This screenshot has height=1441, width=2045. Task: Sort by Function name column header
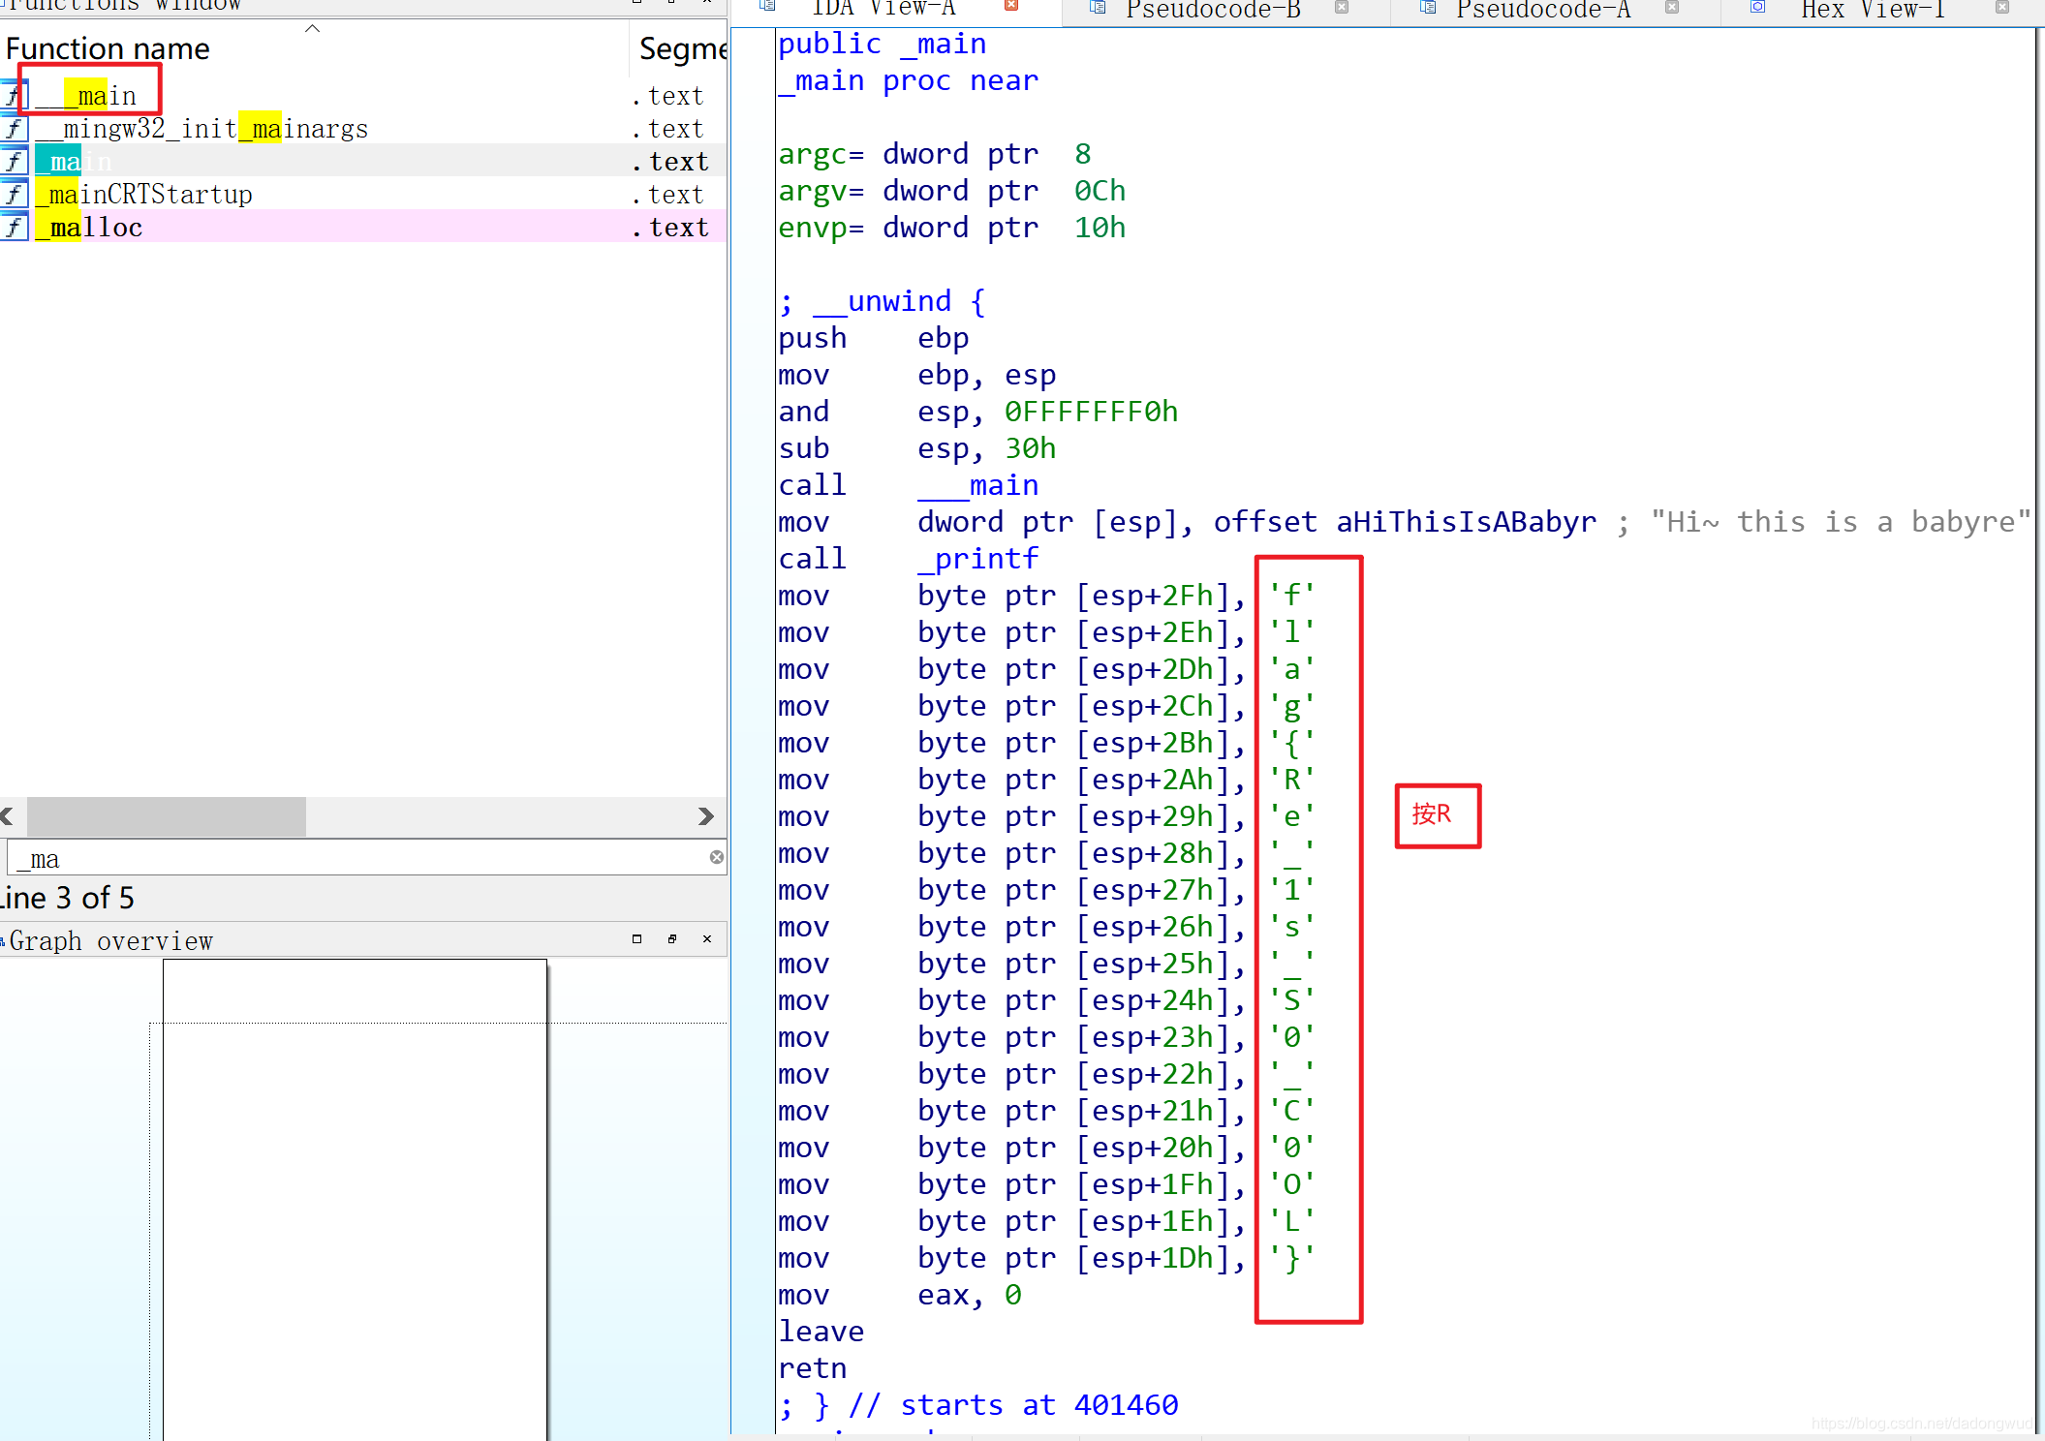[108, 48]
